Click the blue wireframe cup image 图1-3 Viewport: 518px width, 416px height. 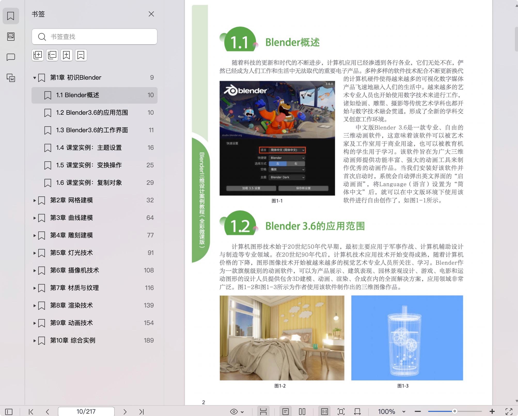click(407, 338)
